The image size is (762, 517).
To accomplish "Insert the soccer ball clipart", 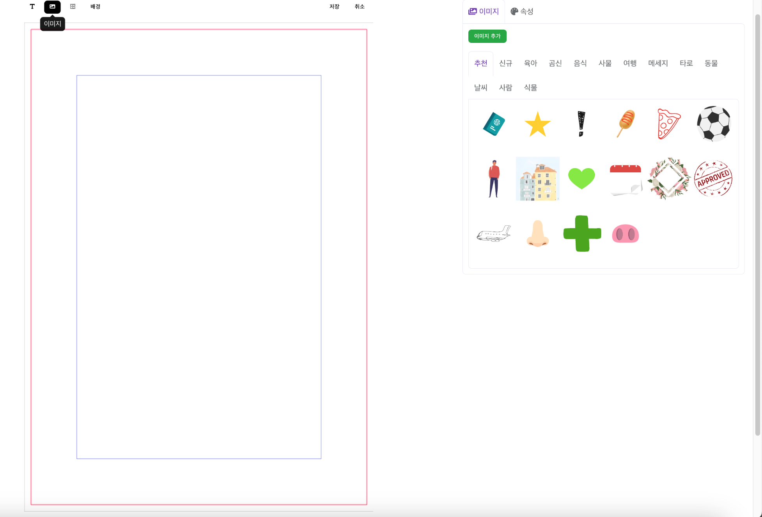I will click(713, 124).
